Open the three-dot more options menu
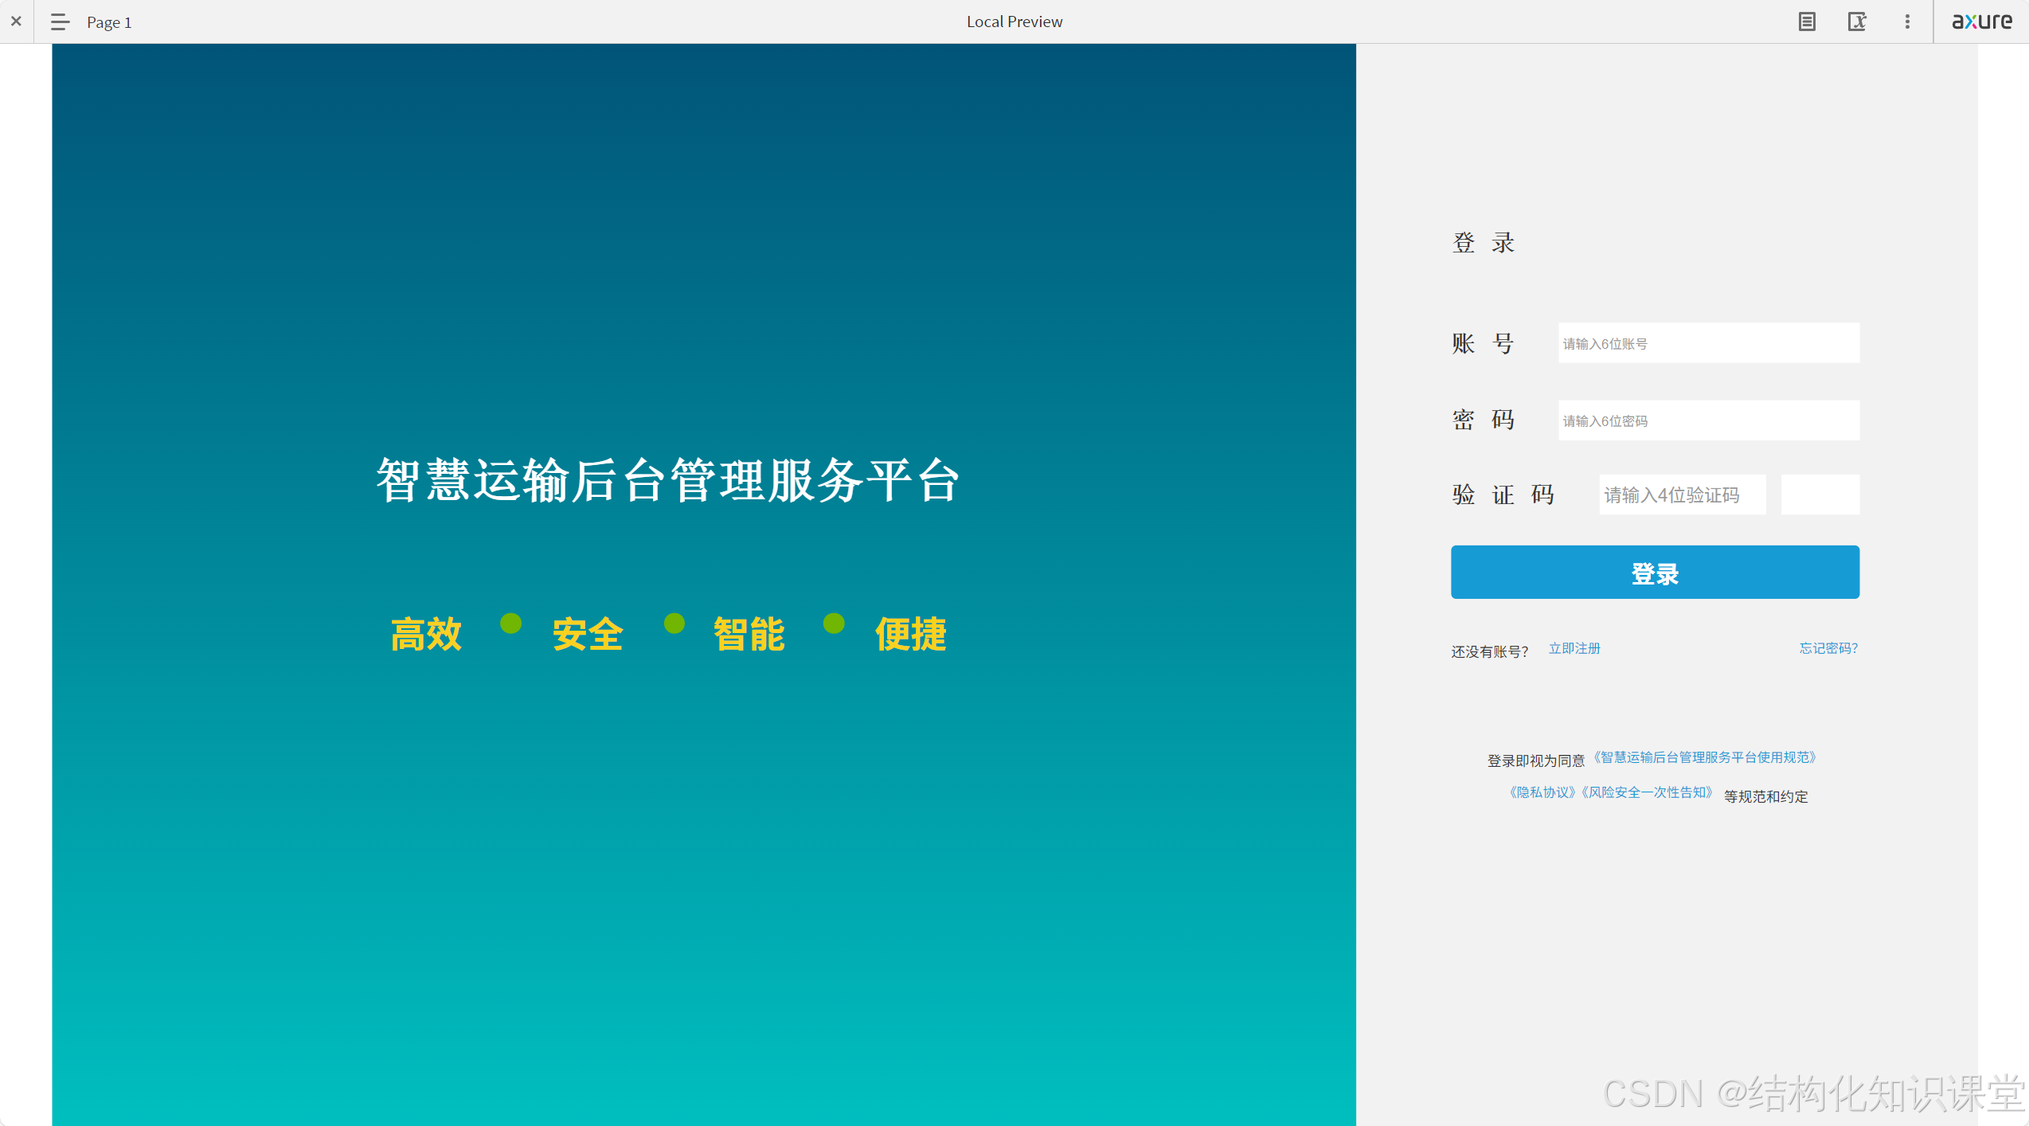 (1907, 22)
